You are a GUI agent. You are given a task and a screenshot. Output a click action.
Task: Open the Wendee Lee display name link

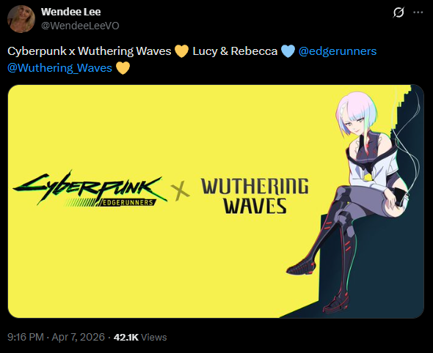tap(71, 12)
